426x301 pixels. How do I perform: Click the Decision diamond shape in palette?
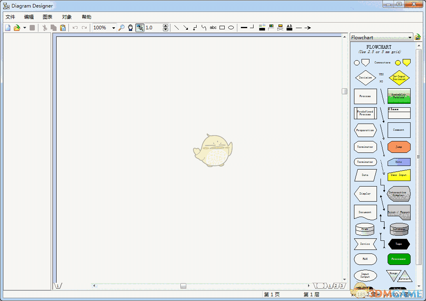365,78
